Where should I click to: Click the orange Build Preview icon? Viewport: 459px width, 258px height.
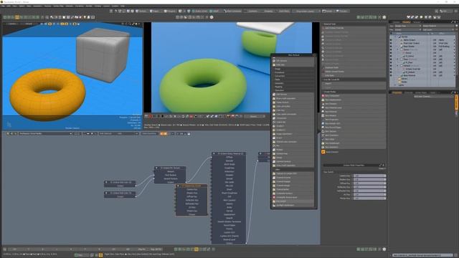tap(323, 152)
